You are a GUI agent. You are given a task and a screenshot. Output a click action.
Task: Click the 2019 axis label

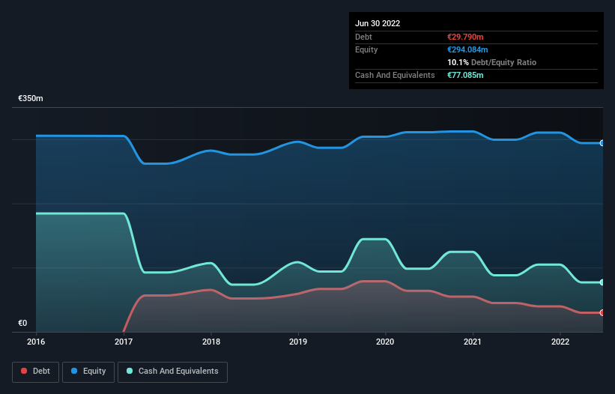coord(298,342)
